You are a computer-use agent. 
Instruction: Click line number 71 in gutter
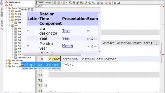[40, 75]
